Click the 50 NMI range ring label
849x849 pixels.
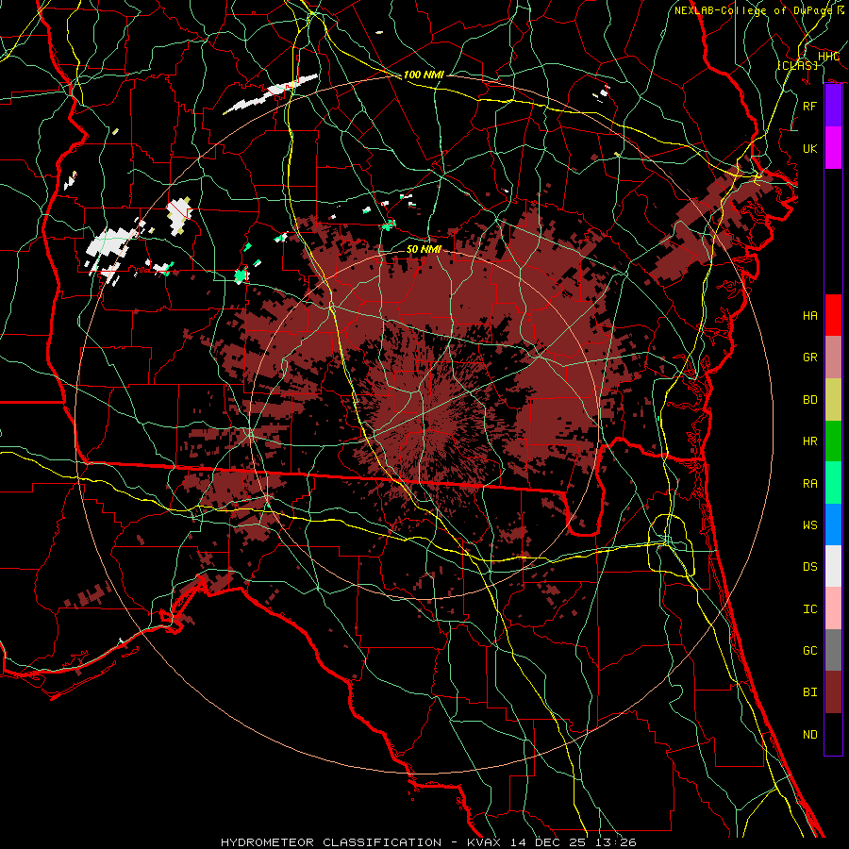[424, 249]
